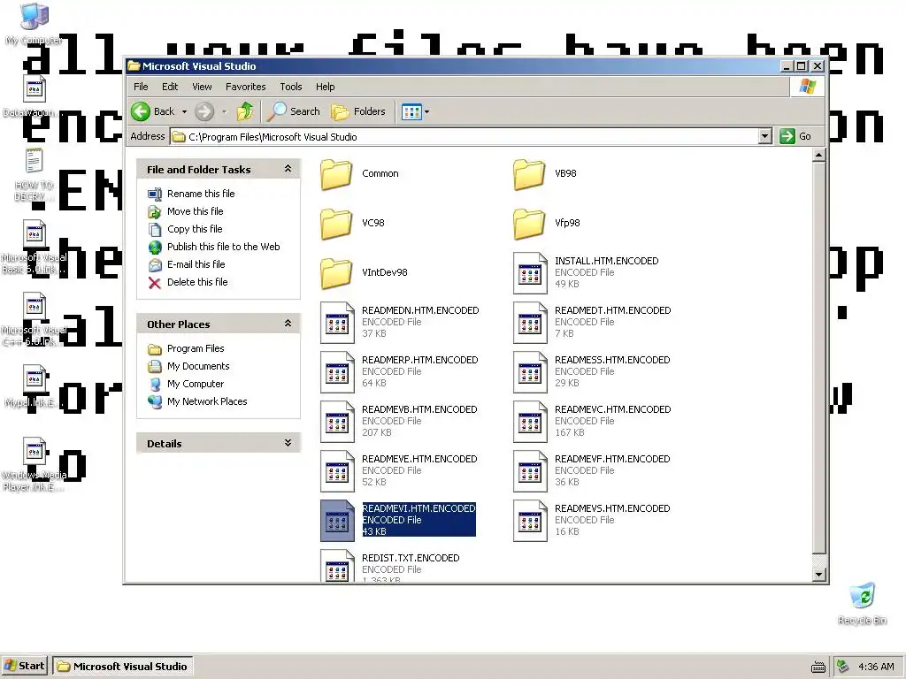Select the VC98 folder icon
The image size is (906, 679).
click(x=336, y=224)
